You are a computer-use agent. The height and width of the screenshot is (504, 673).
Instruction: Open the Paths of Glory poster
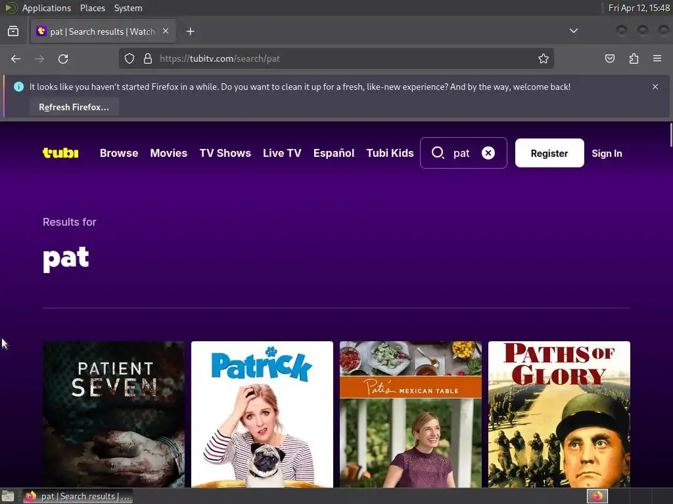559,414
